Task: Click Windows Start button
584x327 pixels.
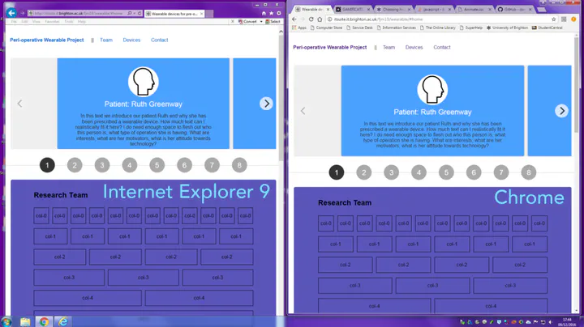Action: tap(7, 321)
